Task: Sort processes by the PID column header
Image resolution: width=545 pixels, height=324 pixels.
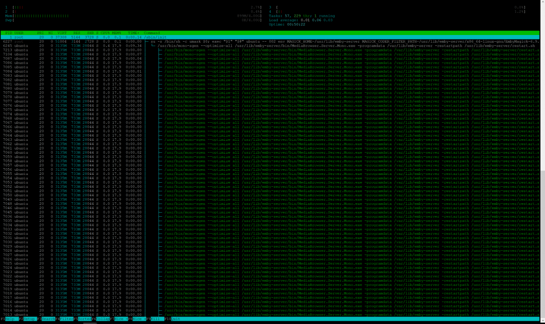Action: 9,33
